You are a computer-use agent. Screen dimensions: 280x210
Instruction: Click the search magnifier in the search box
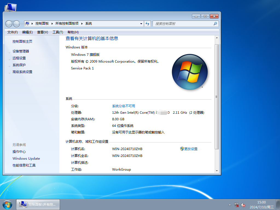216,24
